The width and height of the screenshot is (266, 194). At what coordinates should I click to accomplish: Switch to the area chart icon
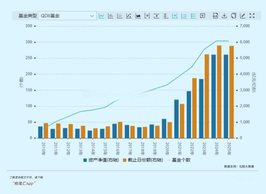click(138, 16)
